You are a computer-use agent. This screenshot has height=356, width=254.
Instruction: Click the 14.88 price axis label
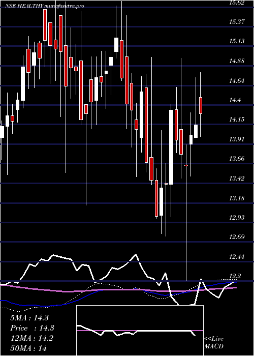(237, 61)
